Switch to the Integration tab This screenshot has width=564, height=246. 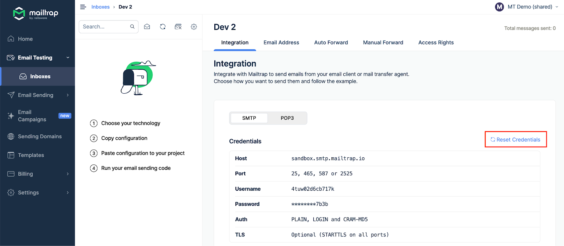click(235, 43)
